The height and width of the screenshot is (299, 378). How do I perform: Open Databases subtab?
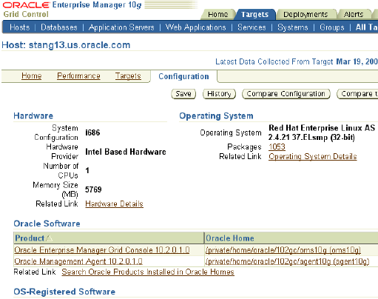[59, 27]
